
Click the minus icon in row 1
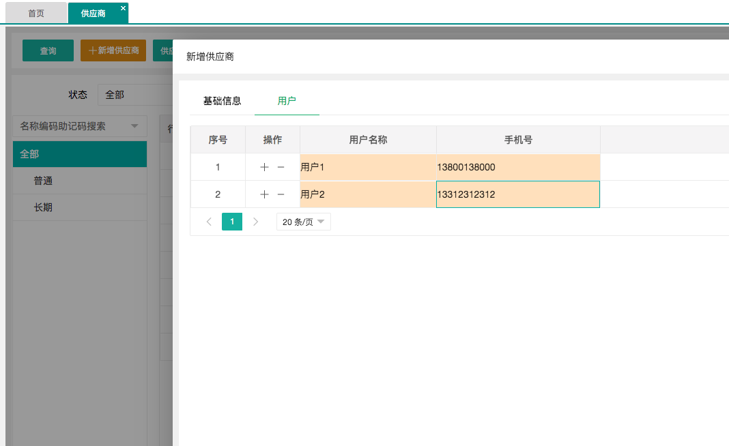[281, 167]
